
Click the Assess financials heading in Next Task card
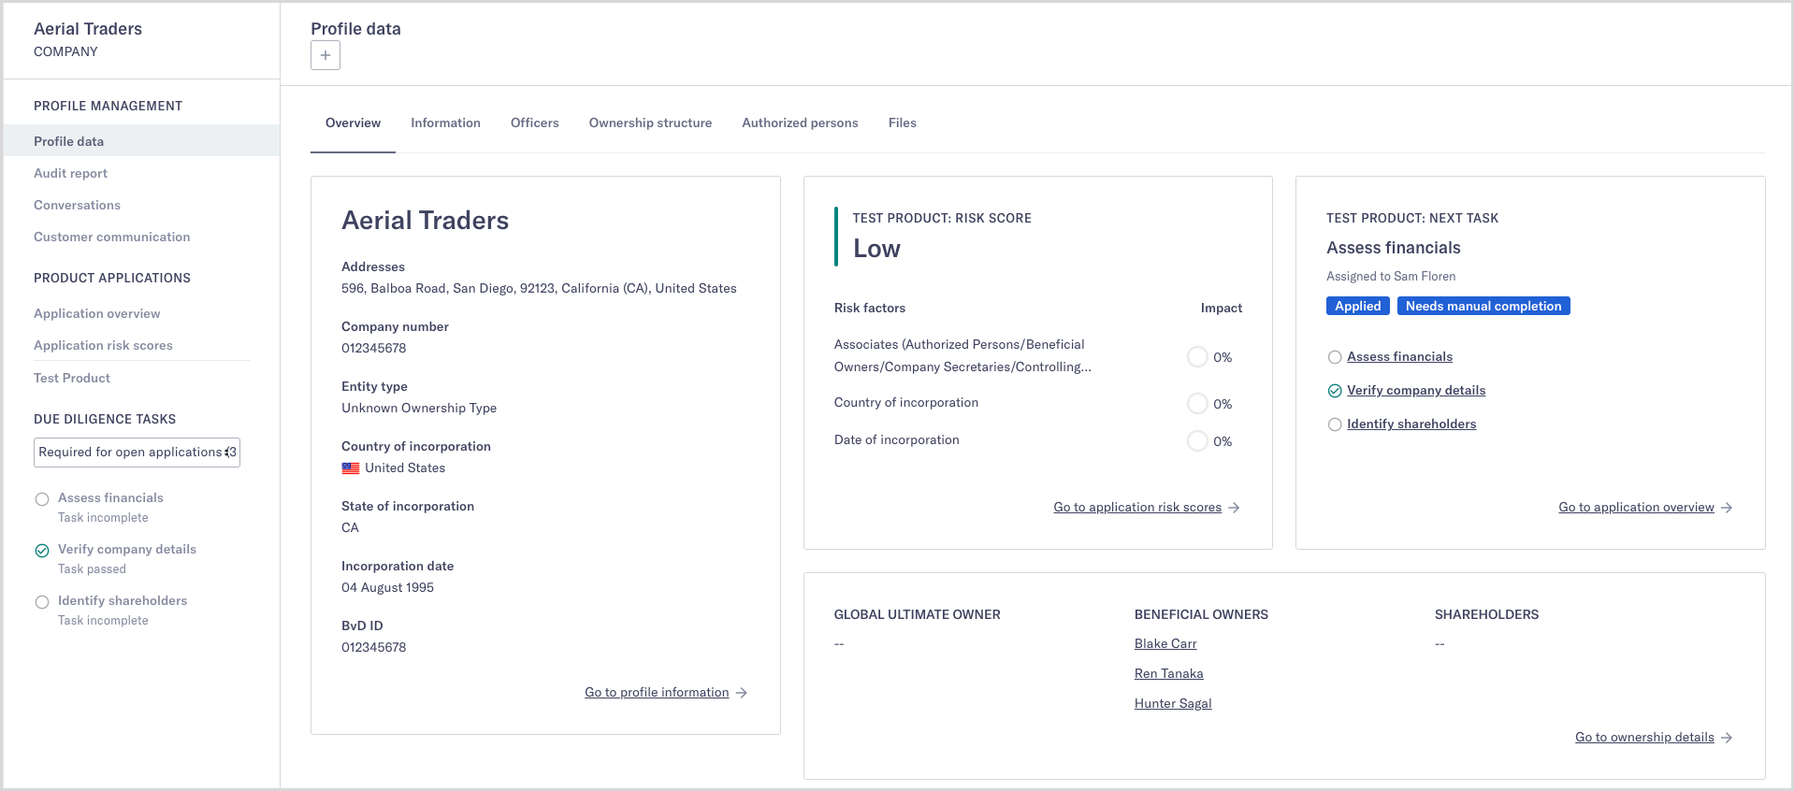pos(1394,248)
